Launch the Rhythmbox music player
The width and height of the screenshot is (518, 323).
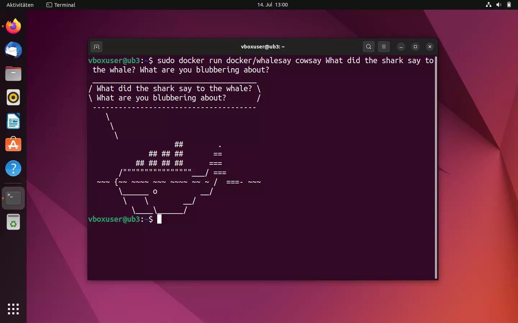(13, 97)
